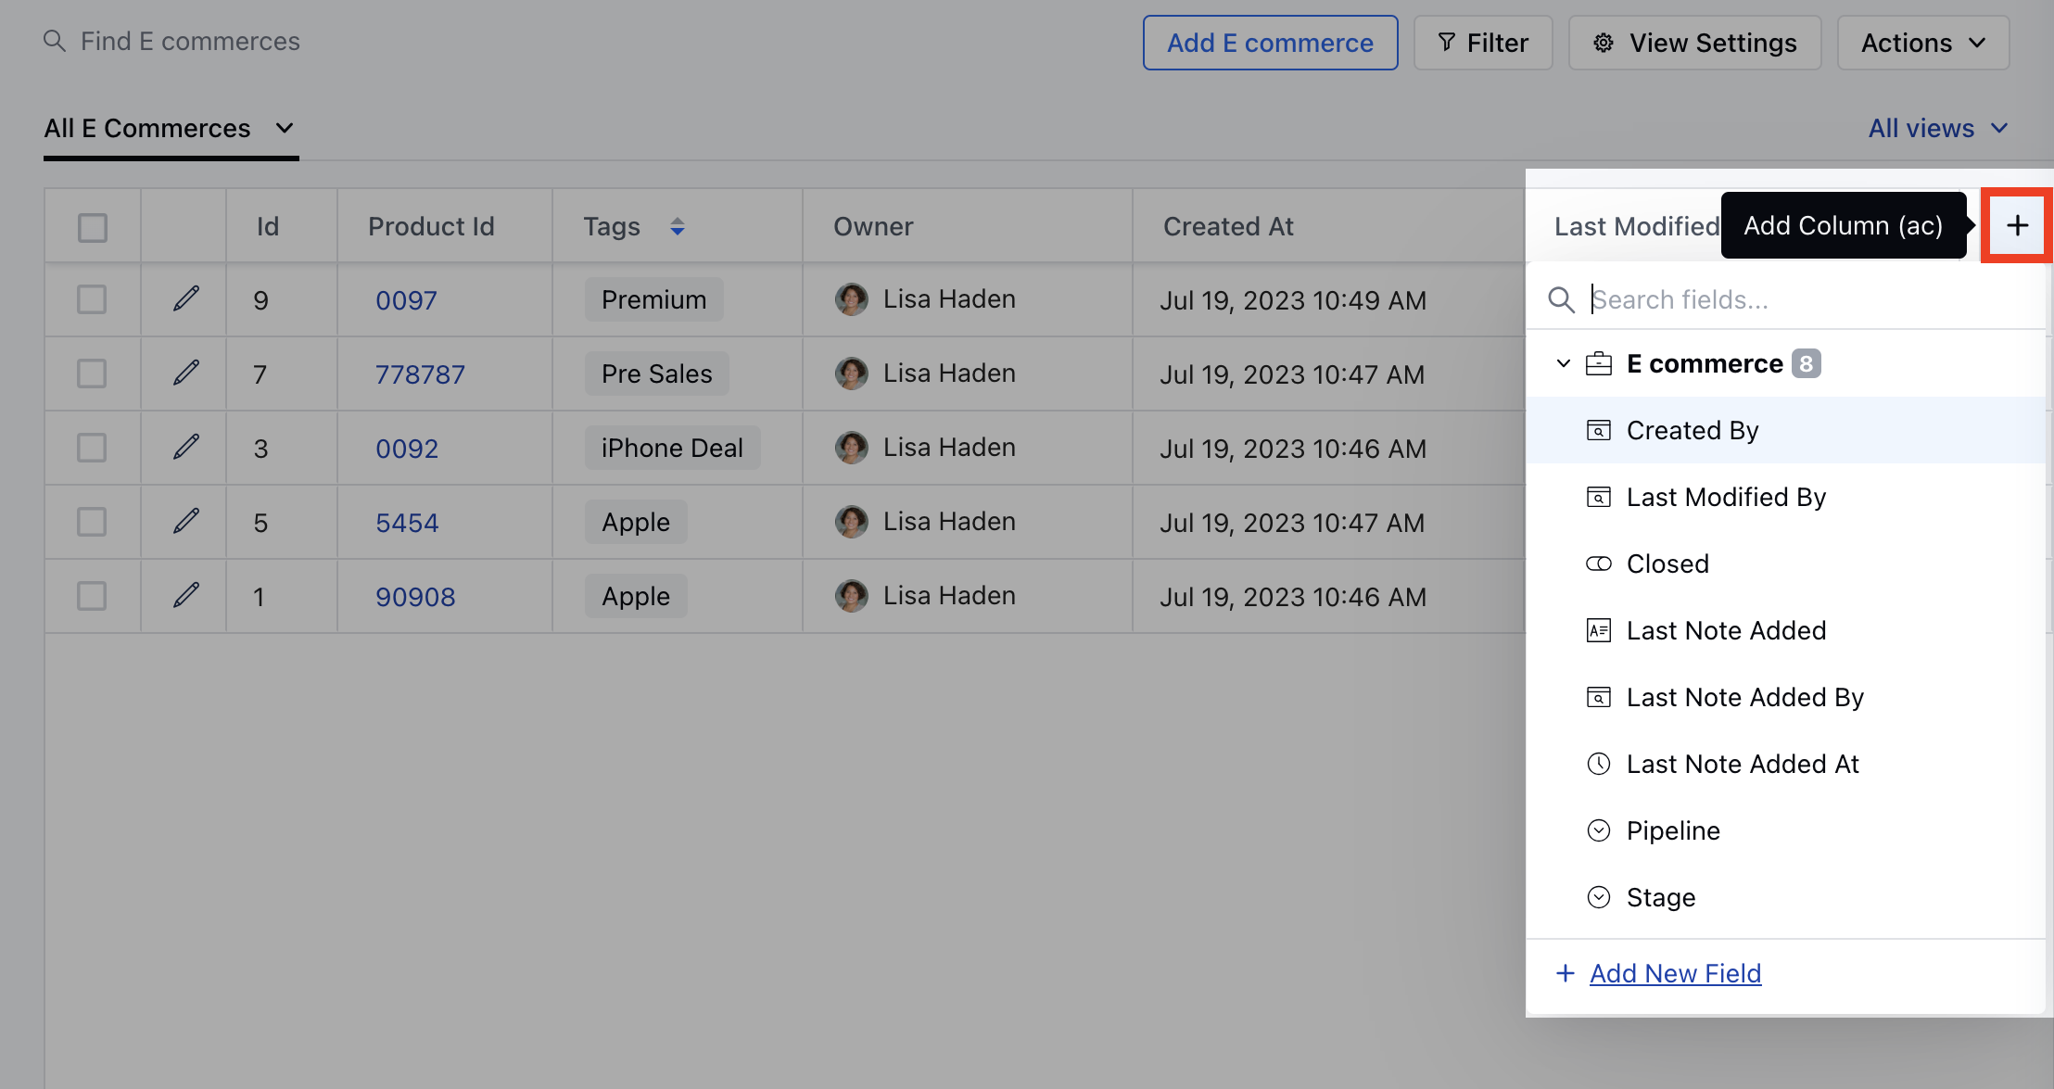Open product link 778787

[420, 374]
